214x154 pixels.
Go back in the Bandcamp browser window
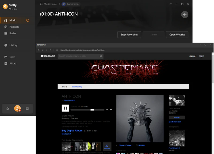coord(43,50)
